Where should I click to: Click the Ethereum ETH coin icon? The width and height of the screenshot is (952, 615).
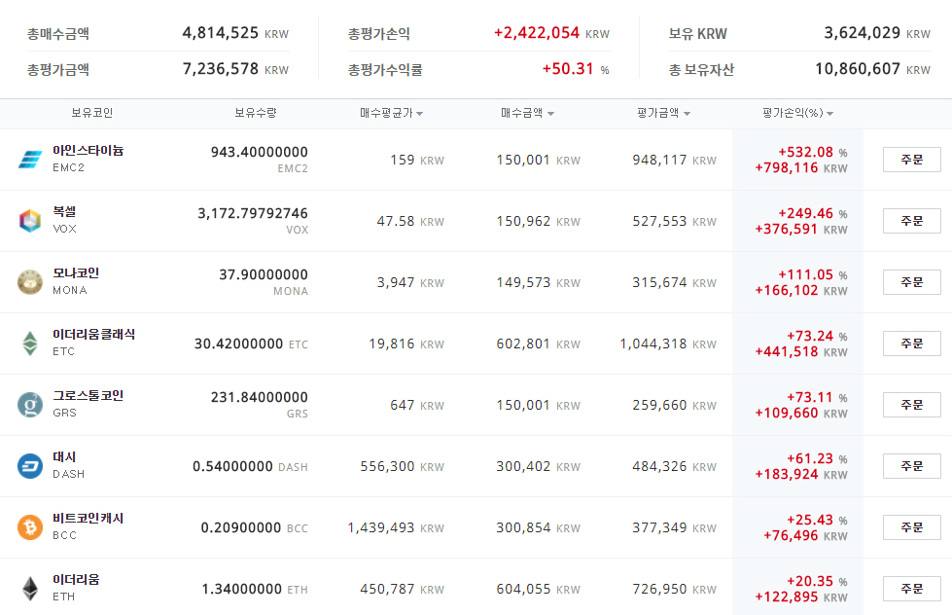[x=30, y=588]
